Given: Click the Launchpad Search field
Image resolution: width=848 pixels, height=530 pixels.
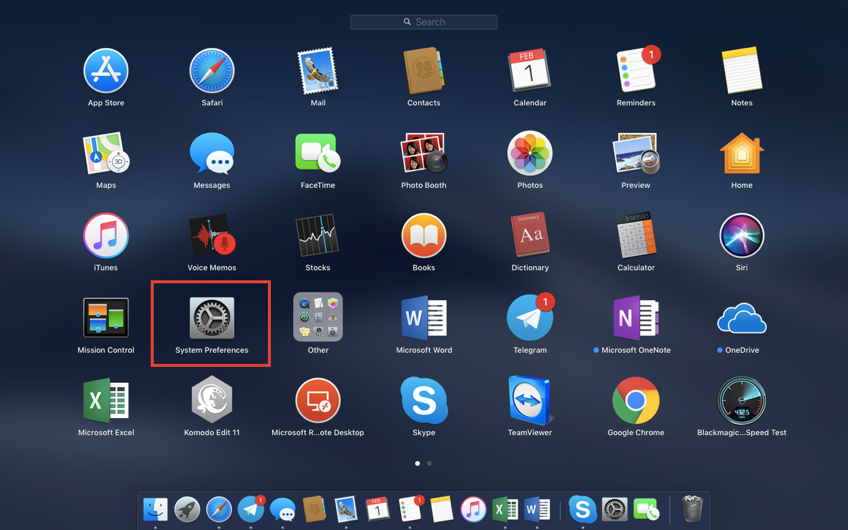Looking at the screenshot, I should (424, 22).
